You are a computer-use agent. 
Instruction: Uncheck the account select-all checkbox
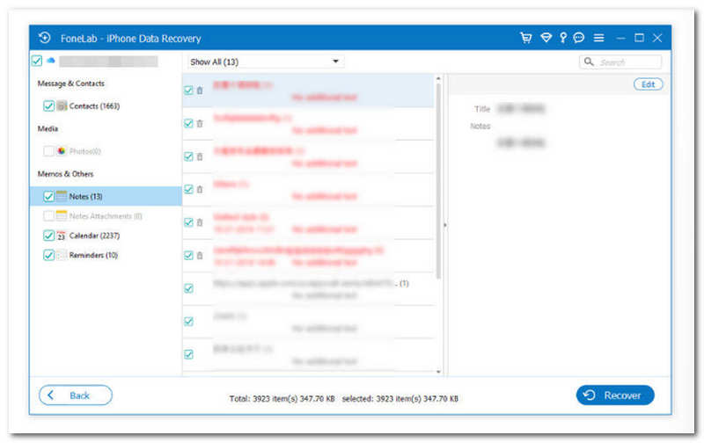37,60
